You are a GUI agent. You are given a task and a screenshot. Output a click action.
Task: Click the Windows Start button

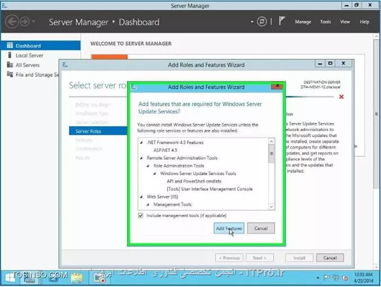[10, 277]
